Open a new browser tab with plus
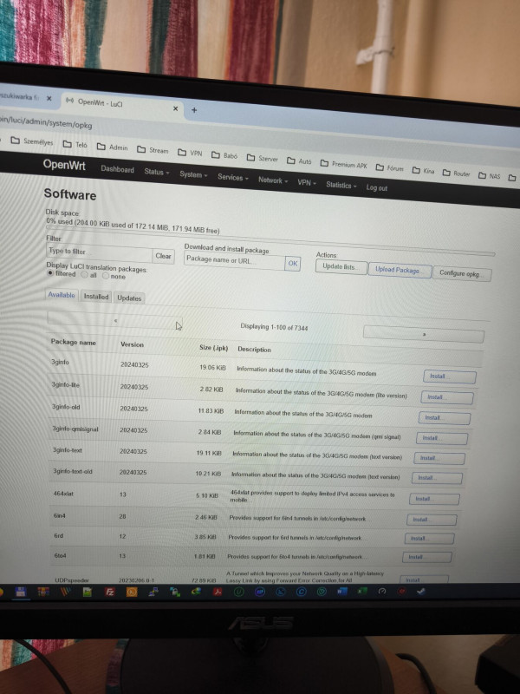Screen dimensions: 520x694 (194, 110)
